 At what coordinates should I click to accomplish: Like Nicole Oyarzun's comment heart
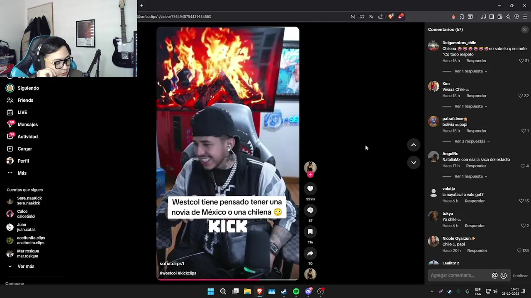[x=519, y=251]
